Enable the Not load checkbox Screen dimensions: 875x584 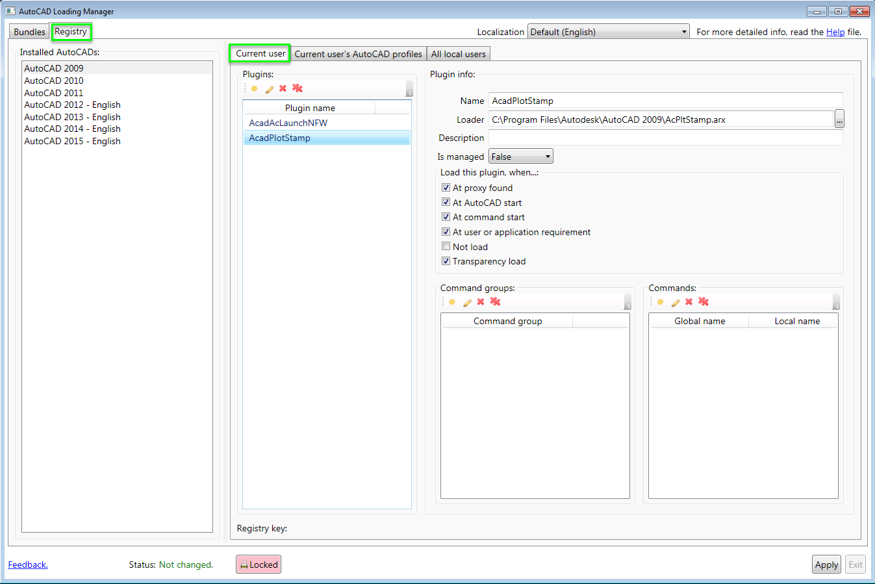point(446,246)
